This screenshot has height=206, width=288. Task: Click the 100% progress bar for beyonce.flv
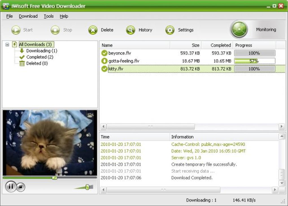tap(255, 53)
